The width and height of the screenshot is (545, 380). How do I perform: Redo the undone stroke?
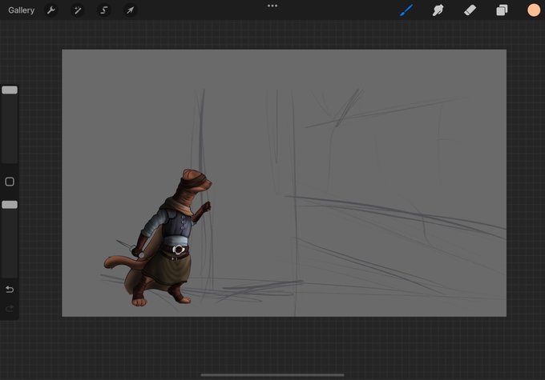(10, 309)
